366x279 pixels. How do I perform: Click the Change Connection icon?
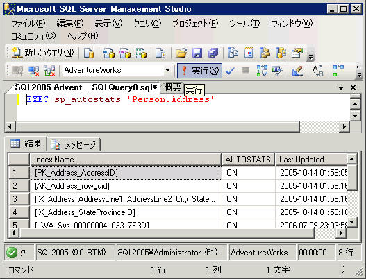(x=49, y=71)
